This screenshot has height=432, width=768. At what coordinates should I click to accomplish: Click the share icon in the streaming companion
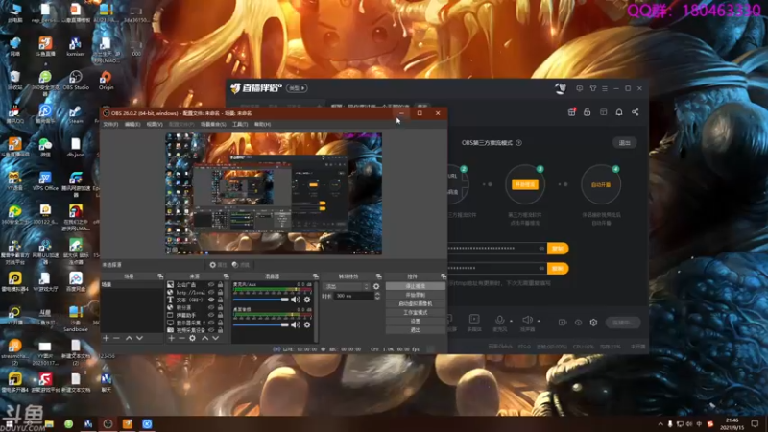coord(636,112)
